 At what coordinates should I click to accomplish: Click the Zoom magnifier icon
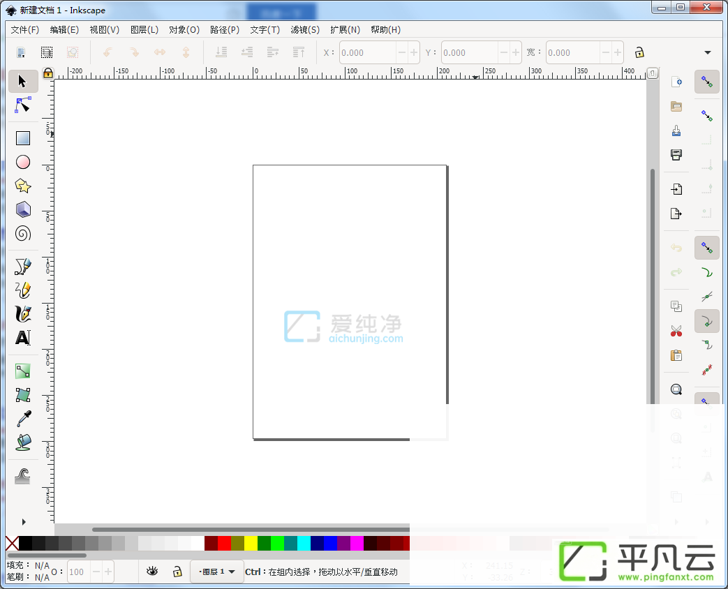point(676,389)
